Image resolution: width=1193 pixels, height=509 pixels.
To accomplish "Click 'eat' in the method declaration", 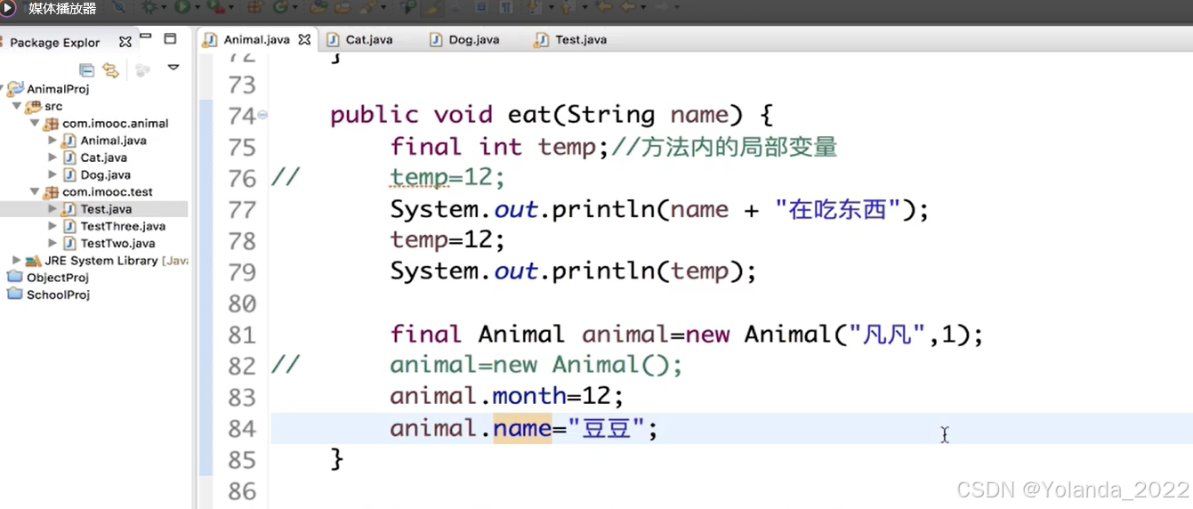I will [530, 115].
